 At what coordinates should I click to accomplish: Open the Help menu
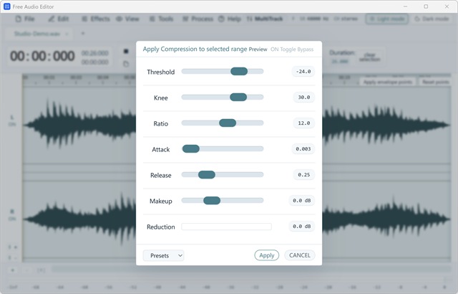[x=230, y=19]
